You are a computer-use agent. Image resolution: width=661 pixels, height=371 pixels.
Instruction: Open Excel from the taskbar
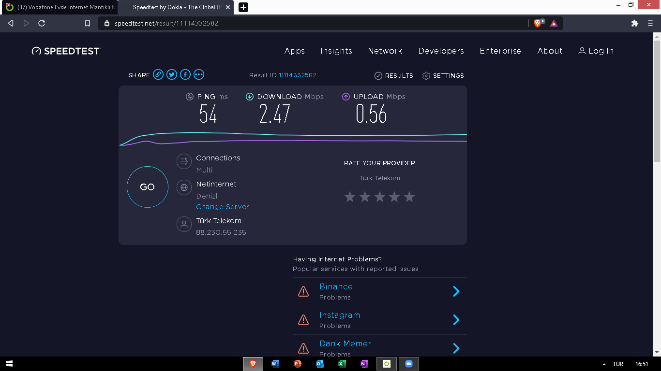coord(342,364)
